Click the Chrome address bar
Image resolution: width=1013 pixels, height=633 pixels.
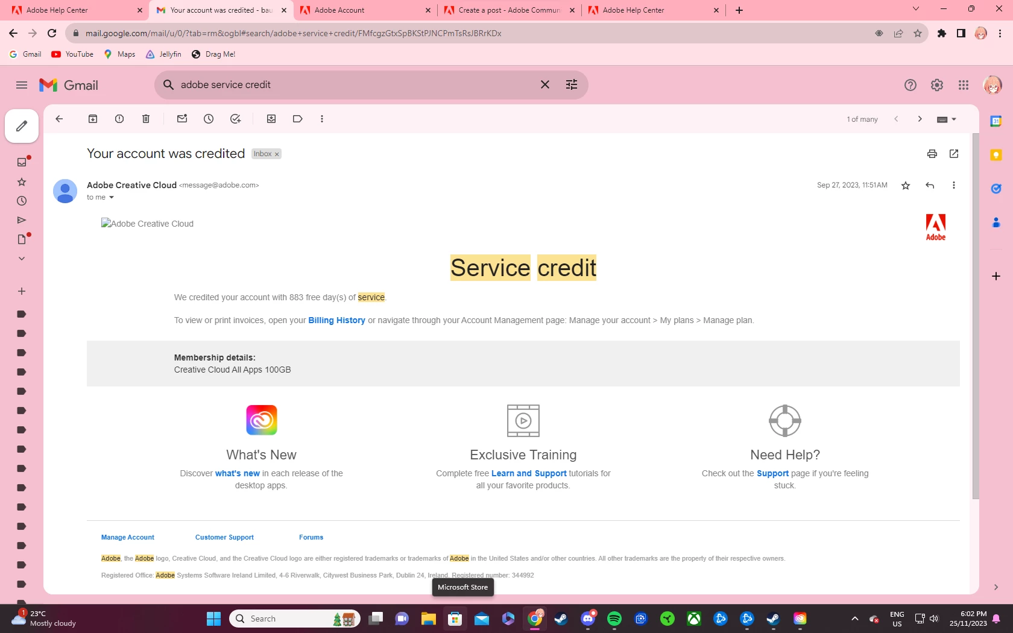click(x=470, y=33)
